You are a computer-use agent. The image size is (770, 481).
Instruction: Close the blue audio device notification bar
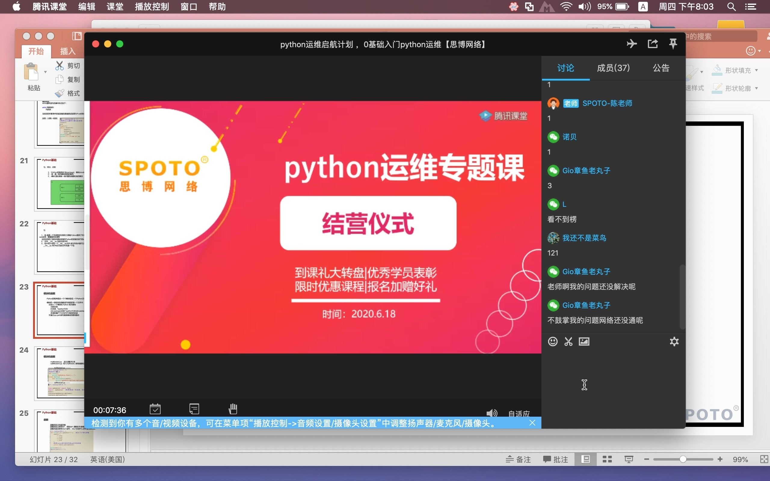coord(532,423)
